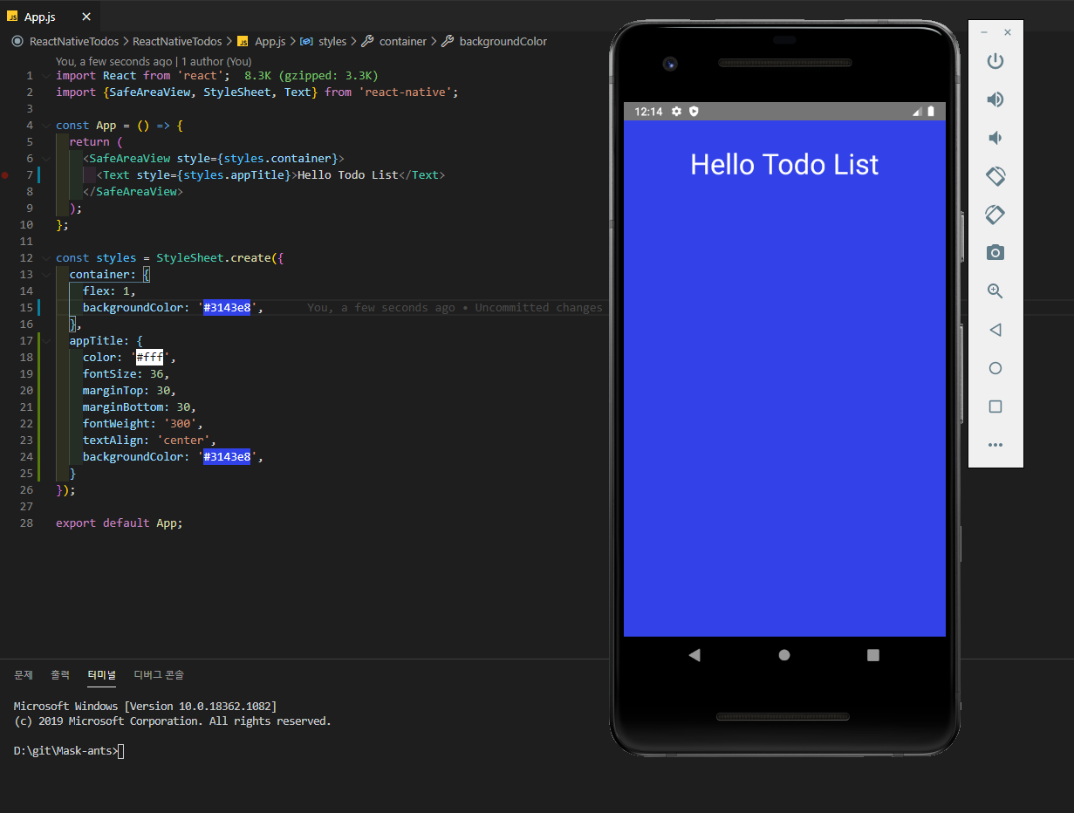The image size is (1074, 813).
Task: Fold the container style object
Action: click(45, 274)
